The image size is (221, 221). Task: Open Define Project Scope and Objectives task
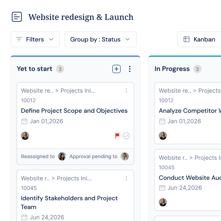[x=74, y=110]
